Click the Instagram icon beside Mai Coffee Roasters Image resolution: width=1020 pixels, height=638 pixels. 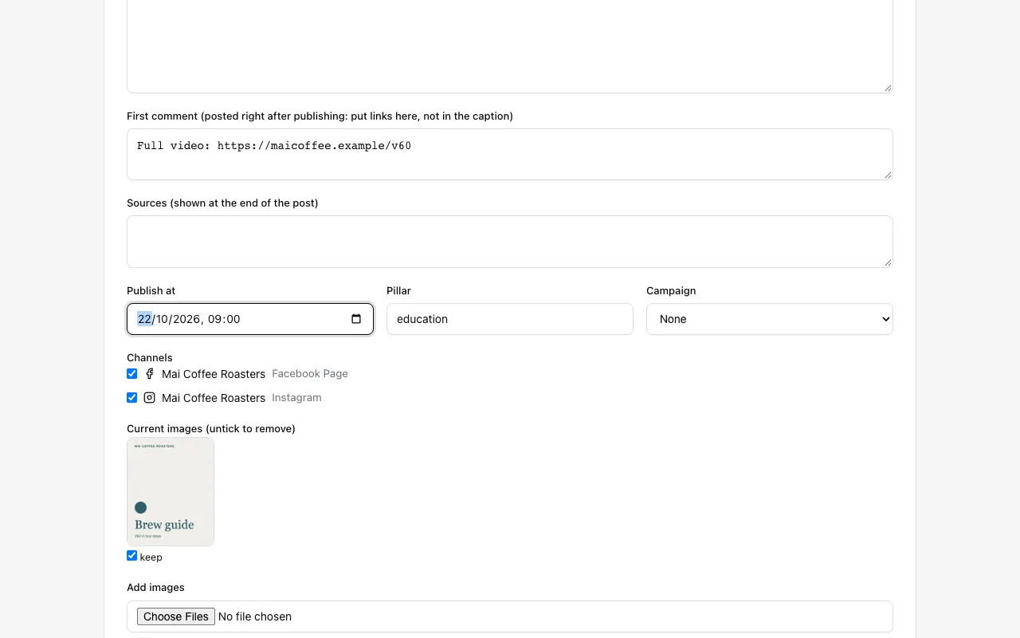[149, 398]
